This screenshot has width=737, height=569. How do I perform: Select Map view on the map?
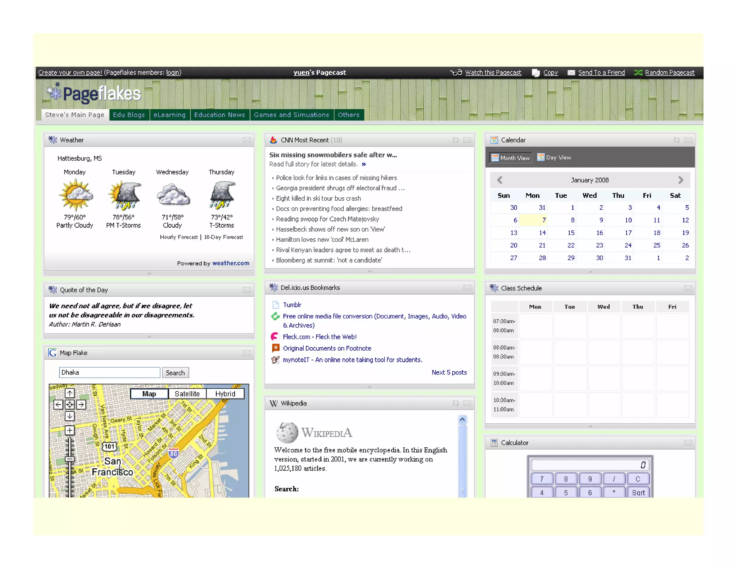[x=149, y=394]
